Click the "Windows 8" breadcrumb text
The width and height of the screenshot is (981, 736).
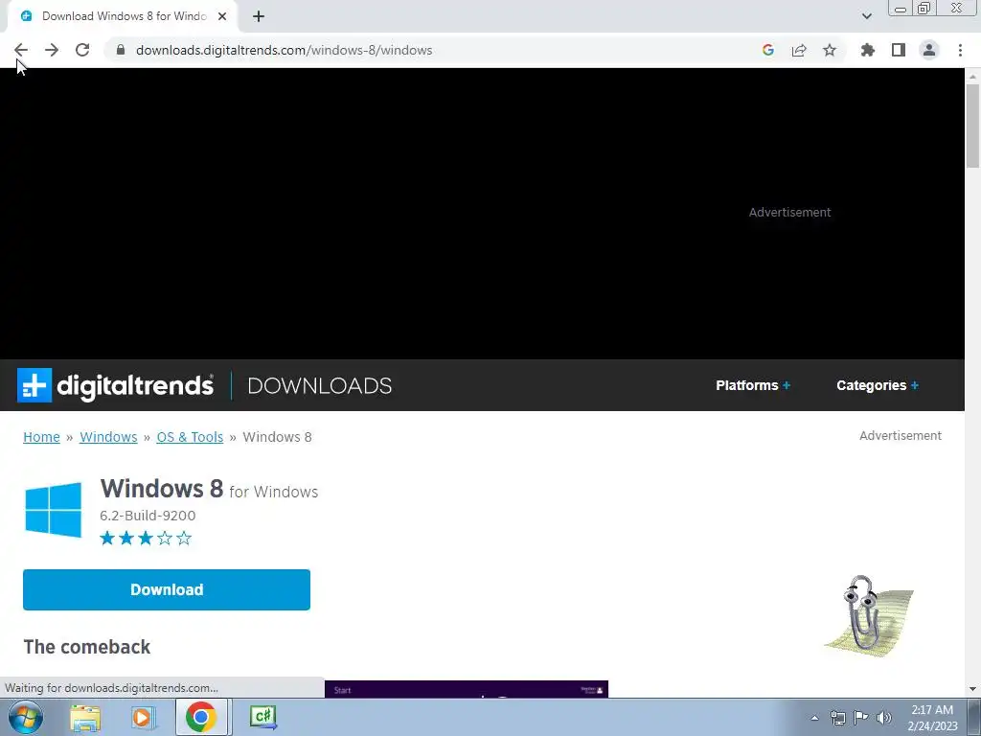tap(277, 437)
